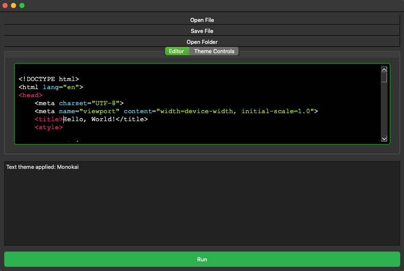Click the editor's vertical scrollbar thumb

[x=384, y=77]
